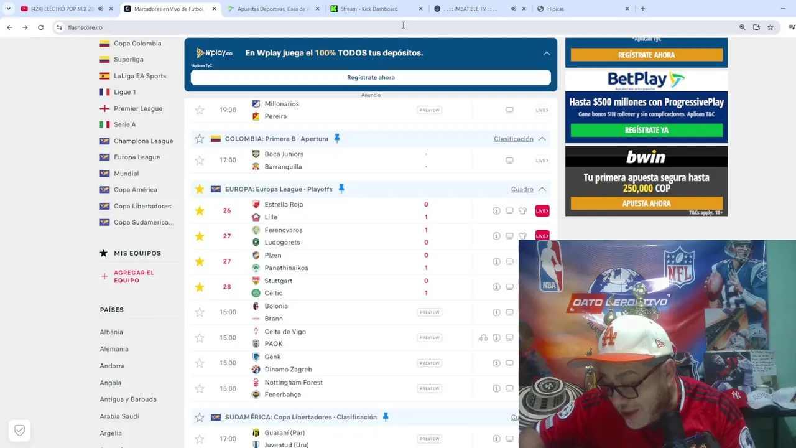Favorite the Millonarios vs Pereira match star
Screen dimensions: 796x448
click(200, 110)
